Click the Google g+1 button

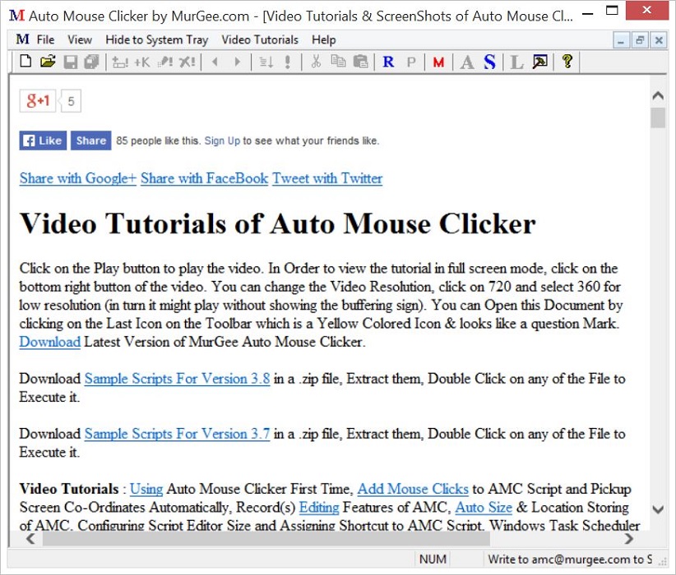tap(38, 101)
